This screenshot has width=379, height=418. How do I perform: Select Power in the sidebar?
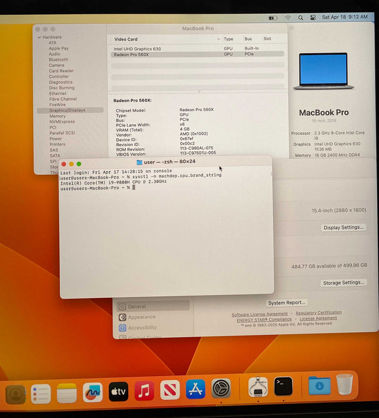(56, 139)
